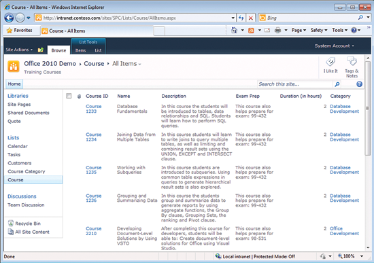Toggle the select-all items checkbox
Screen dimensions: 374x263
pyautogui.click(x=69, y=96)
